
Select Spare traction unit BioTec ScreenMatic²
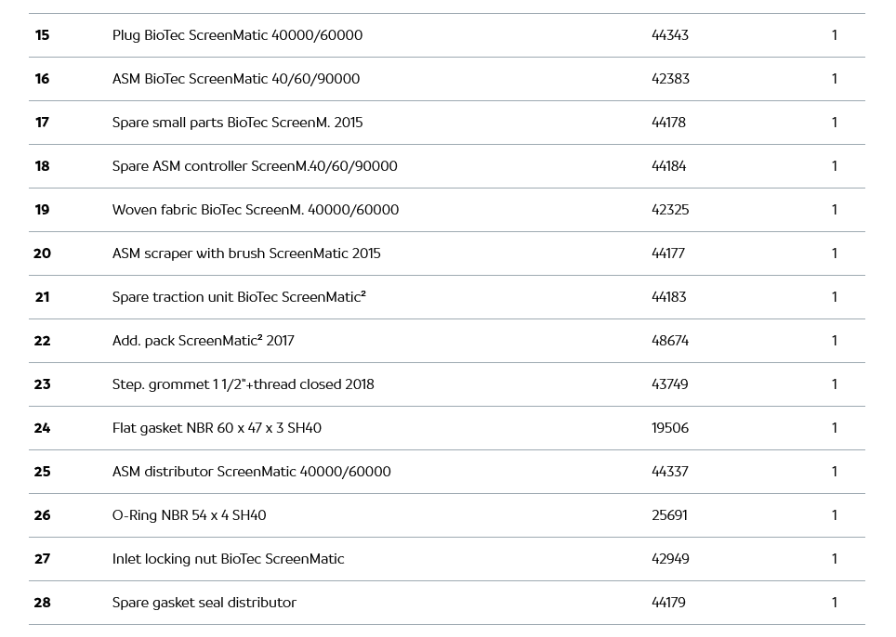click(238, 297)
